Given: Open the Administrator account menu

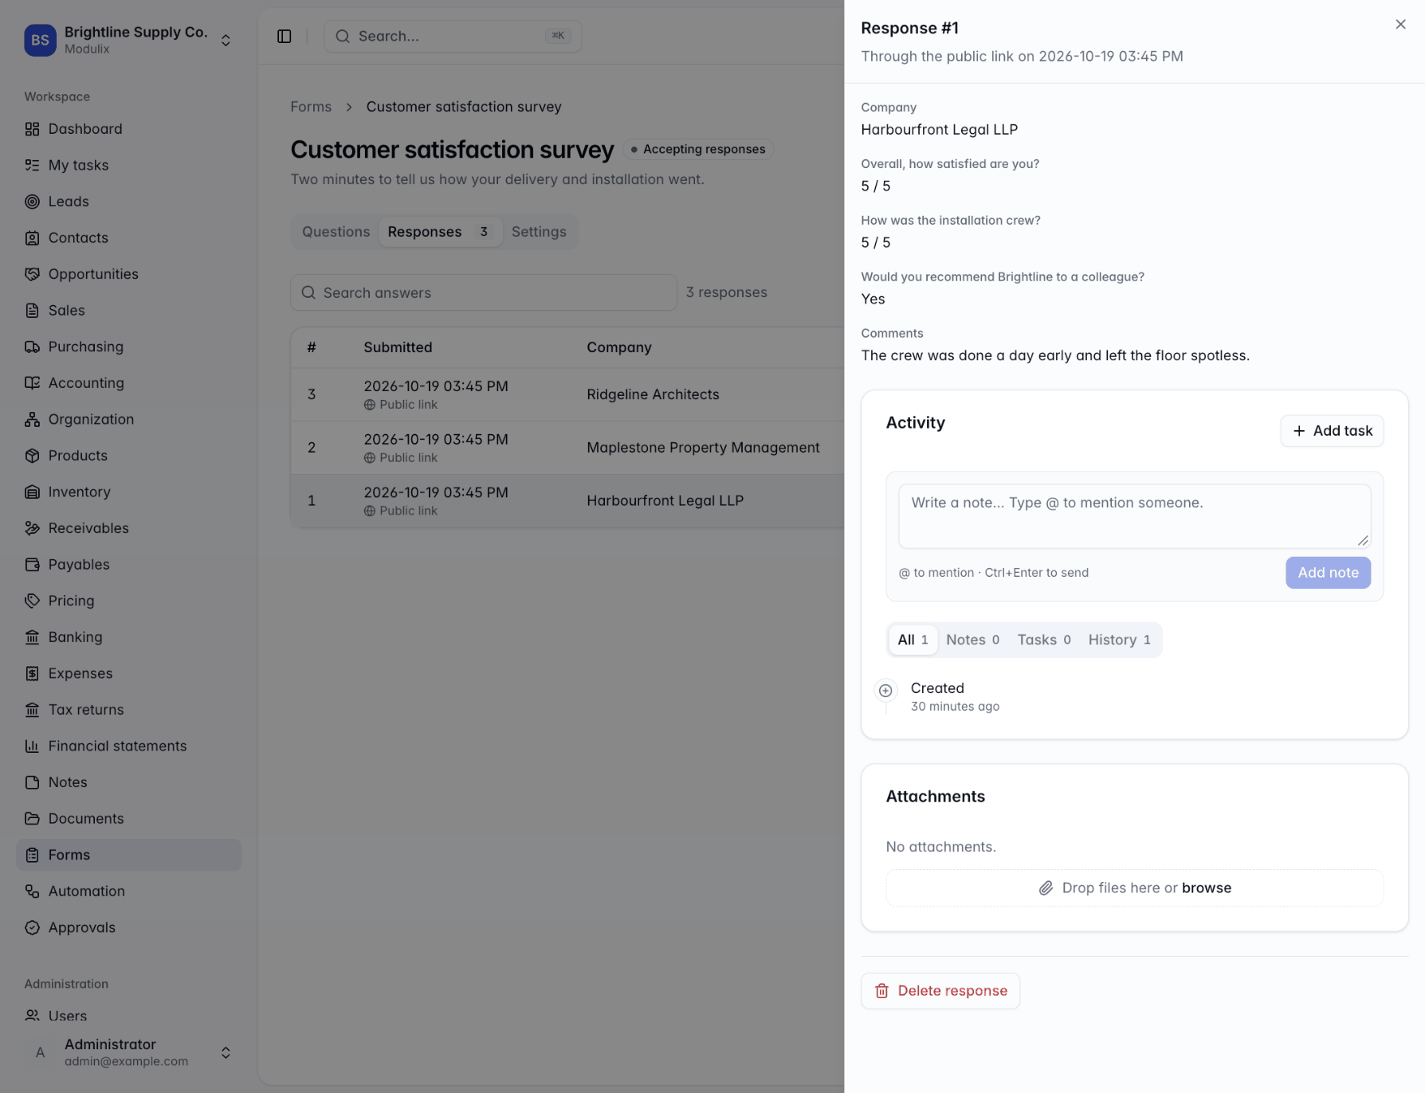Looking at the screenshot, I should tap(128, 1052).
